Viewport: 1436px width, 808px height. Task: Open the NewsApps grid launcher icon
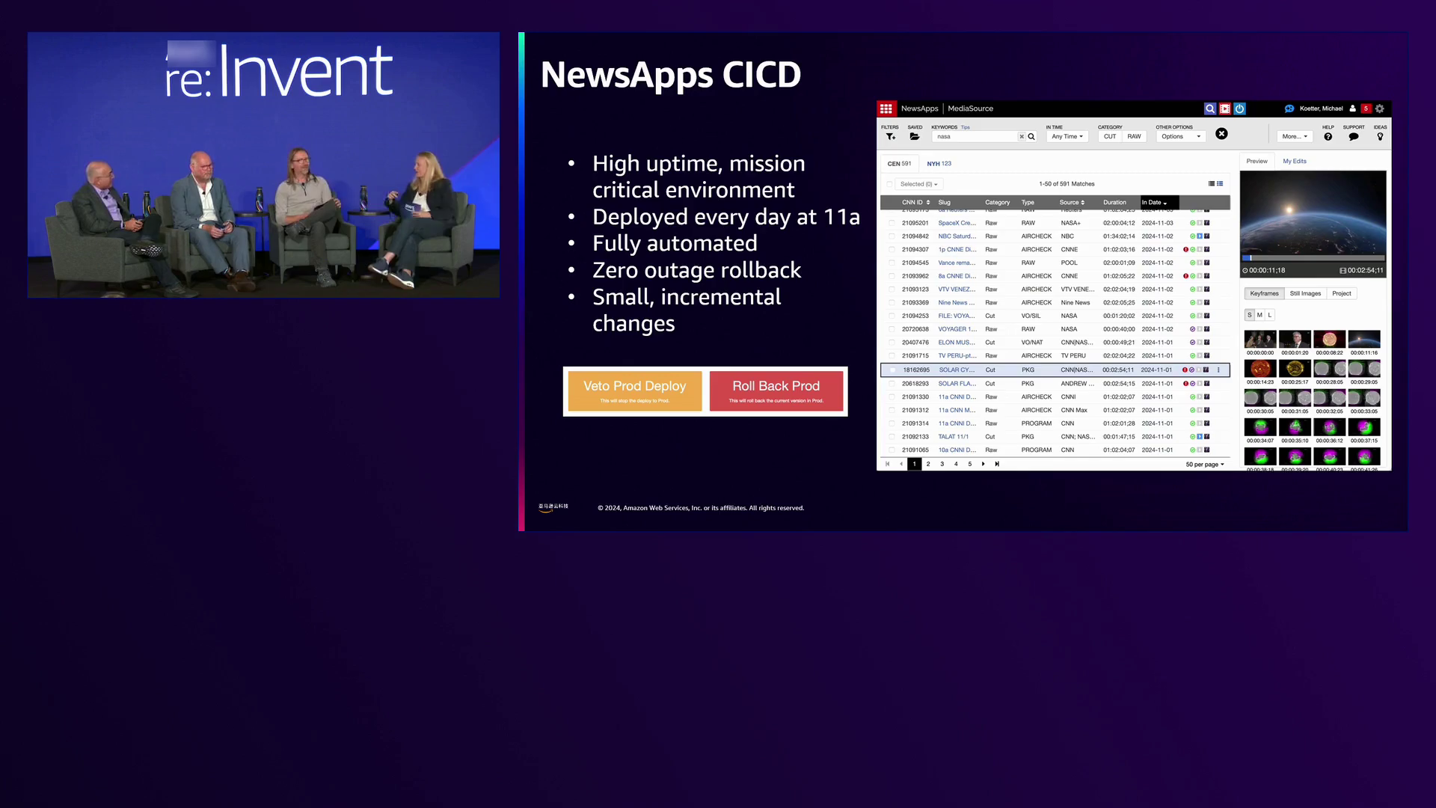886,108
